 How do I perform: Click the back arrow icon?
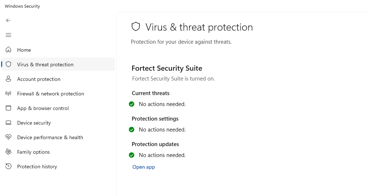pyautogui.click(x=8, y=20)
